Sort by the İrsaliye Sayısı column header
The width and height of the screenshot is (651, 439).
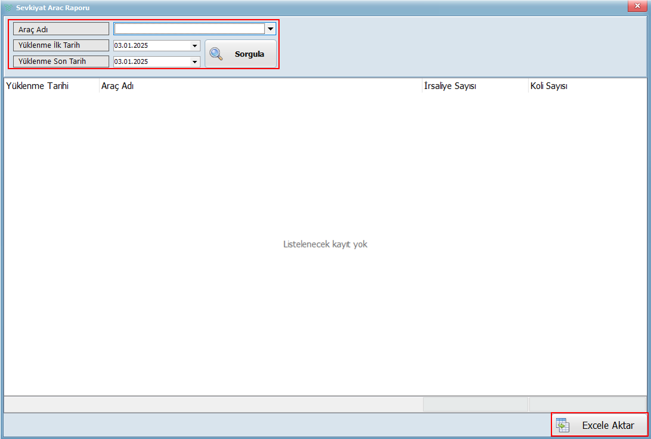click(x=449, y=86)
